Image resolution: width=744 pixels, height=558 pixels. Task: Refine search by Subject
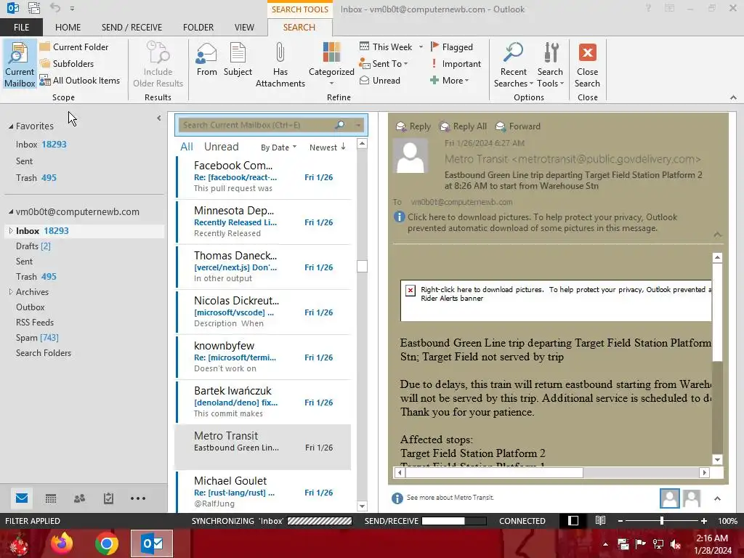(x=238, y=60)
